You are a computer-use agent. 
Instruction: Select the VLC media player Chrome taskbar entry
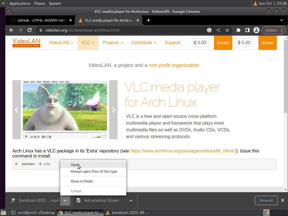click(81, 213)
